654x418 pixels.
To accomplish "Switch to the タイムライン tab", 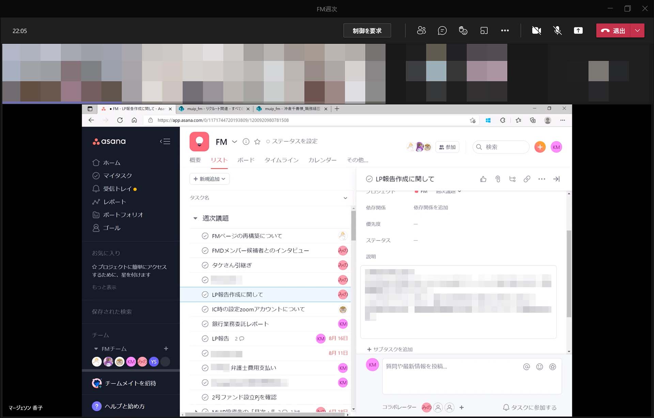I will coord(281,160).
